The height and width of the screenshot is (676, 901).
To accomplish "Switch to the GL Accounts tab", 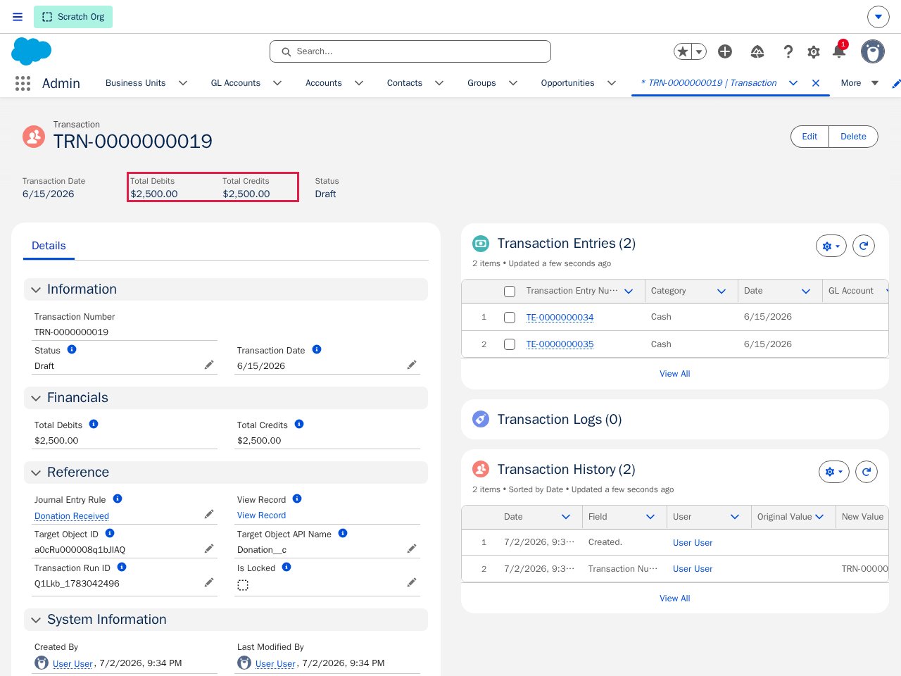I will 236,83.
